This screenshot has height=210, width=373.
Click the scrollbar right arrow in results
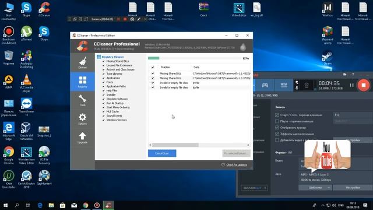(x=248, y=145)
